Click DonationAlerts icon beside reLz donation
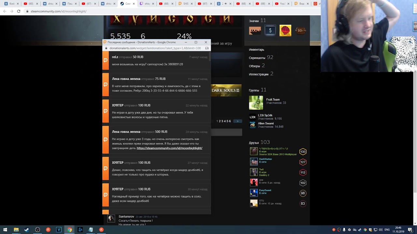Image resolution: width=417 pixels, height=234 pixels. 106,60
